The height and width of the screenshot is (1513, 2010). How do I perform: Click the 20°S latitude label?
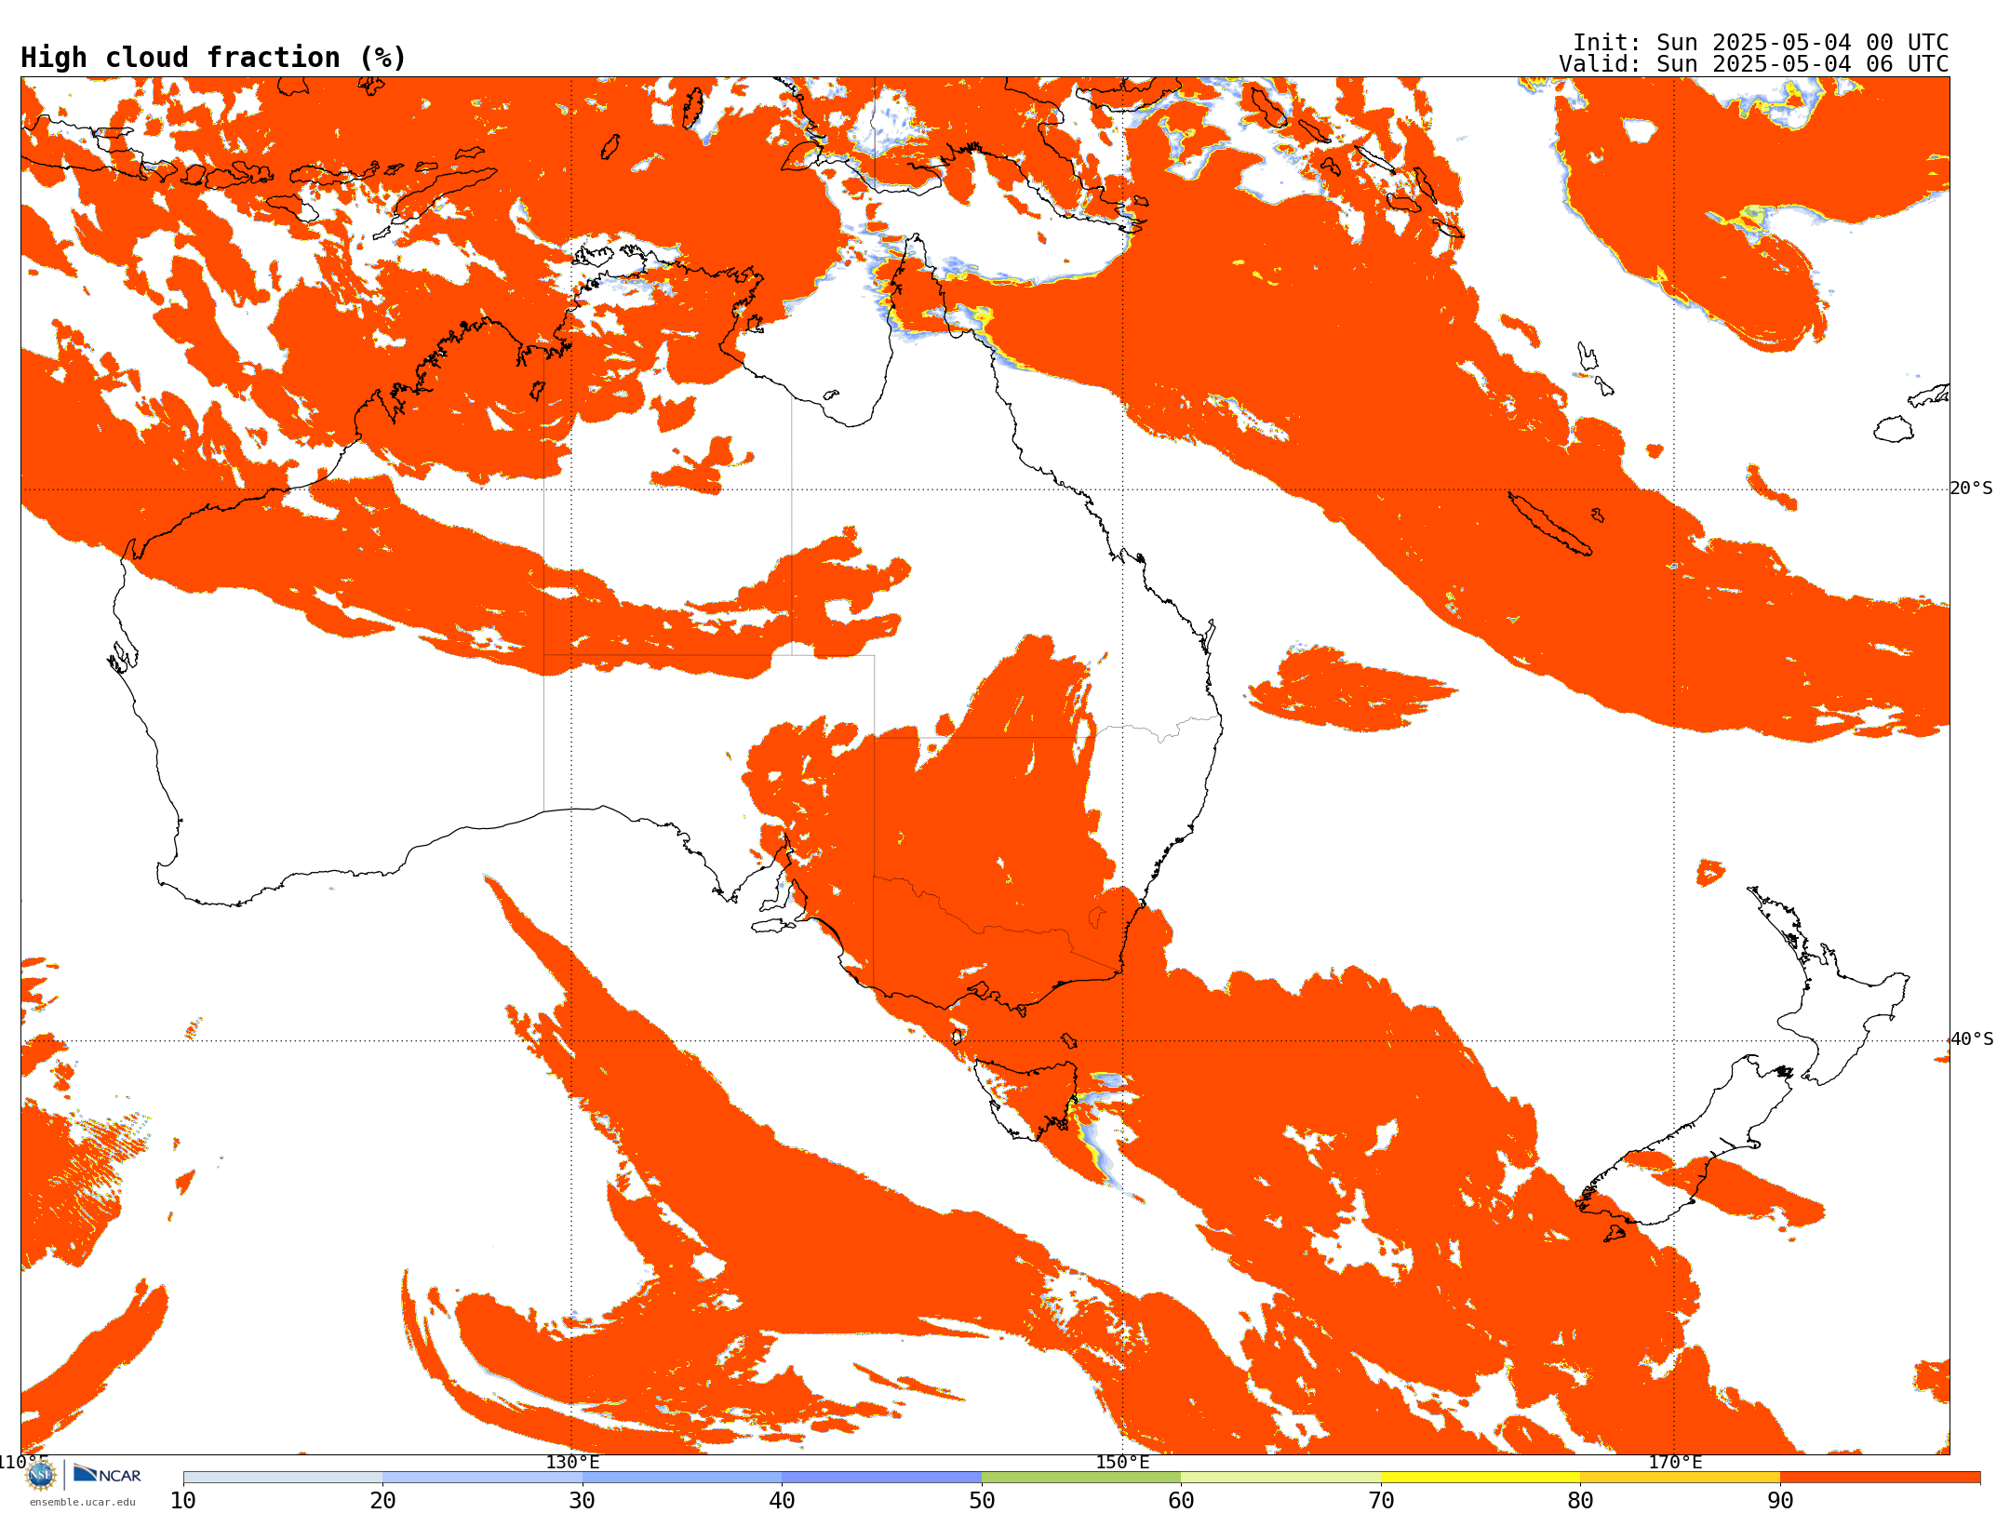click(x=1972, y=489)
